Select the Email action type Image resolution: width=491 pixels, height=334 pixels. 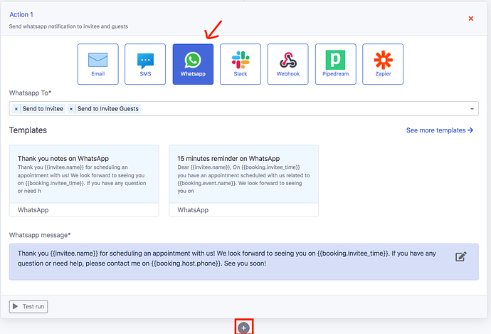click(97, 64)
